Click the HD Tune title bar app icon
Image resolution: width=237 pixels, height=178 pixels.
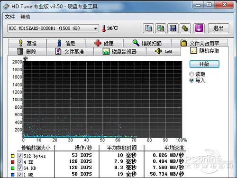coord(6,6)
